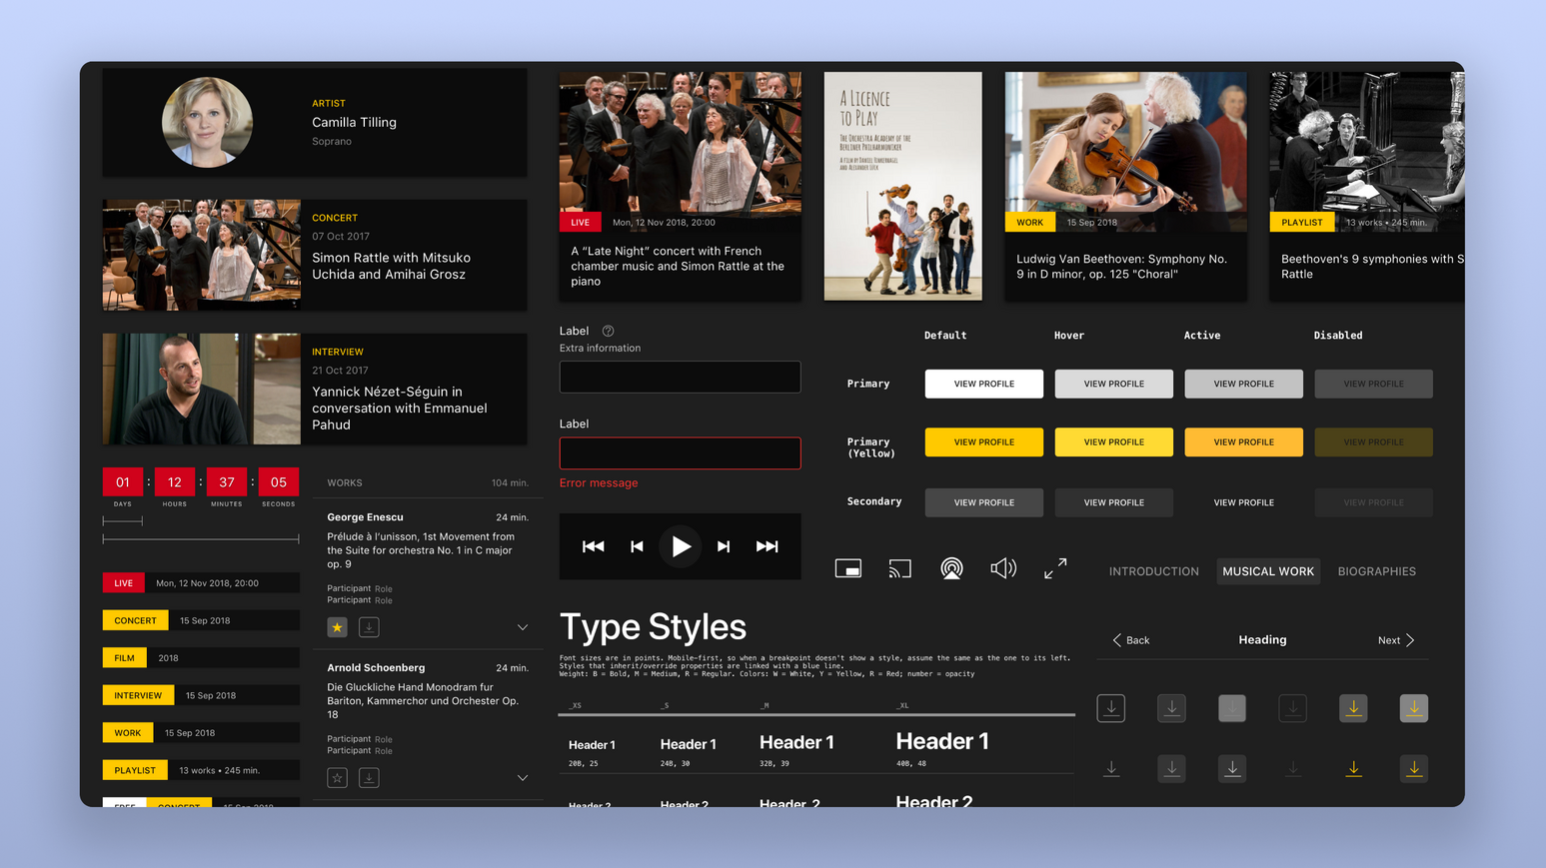Jump back to the previous track
1546x868 pixels.
pos(637,546)
